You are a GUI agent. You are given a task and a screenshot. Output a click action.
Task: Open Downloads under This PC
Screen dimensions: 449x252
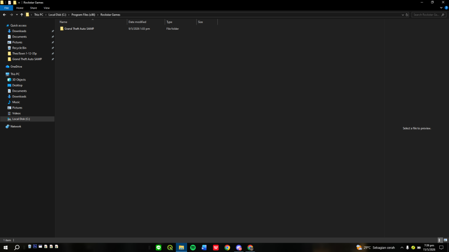coord(19,96)
